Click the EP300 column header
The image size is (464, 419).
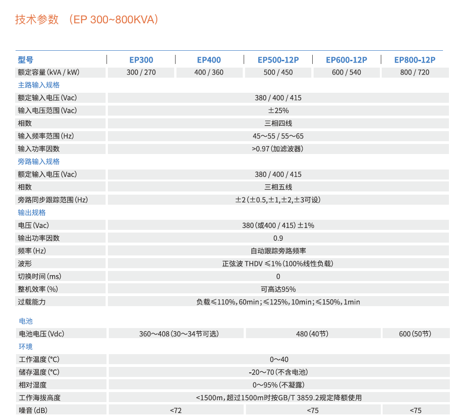point(141,60)
